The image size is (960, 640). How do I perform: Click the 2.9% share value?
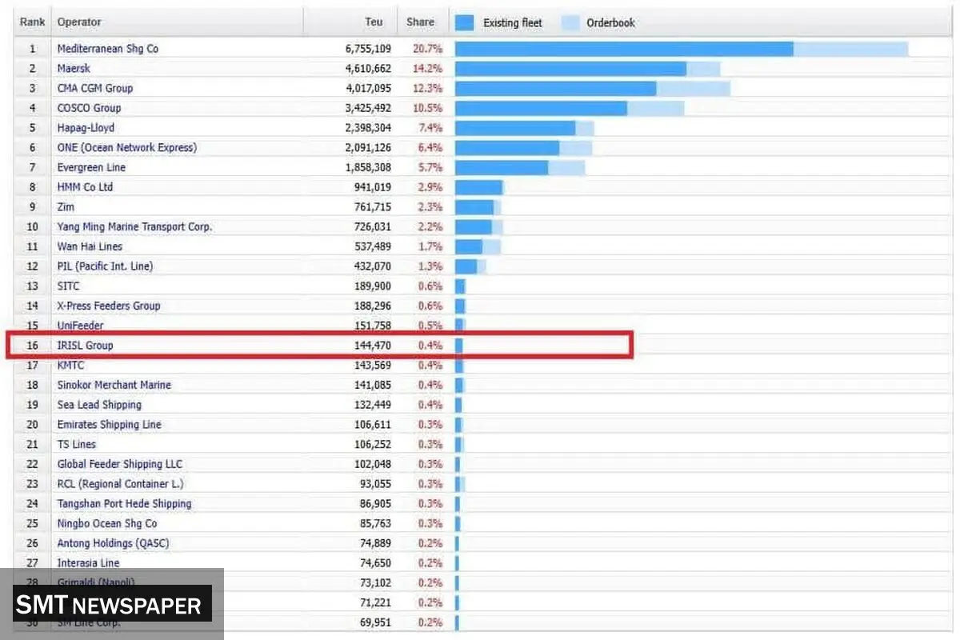[430, 187]
